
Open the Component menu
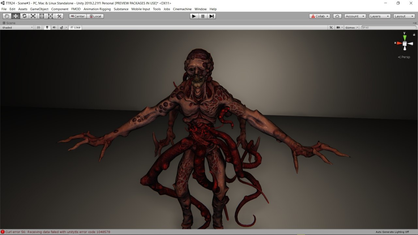coord(60,9)
